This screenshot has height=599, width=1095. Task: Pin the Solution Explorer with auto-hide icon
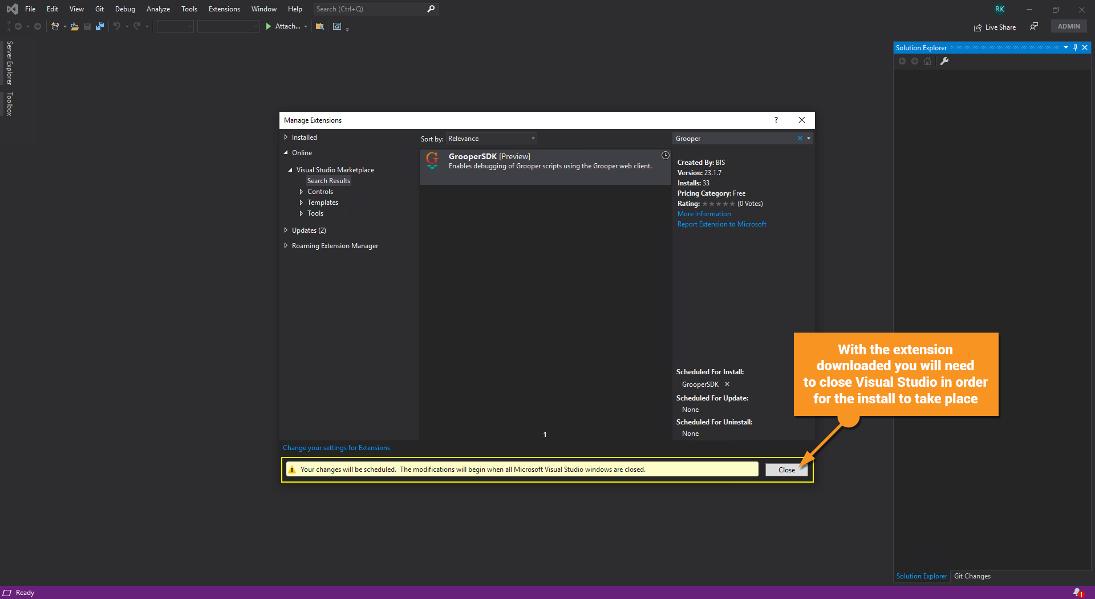pos(1075,47)
